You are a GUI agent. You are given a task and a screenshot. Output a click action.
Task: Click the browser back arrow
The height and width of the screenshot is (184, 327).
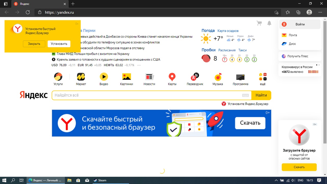click(x=7, y=12)
